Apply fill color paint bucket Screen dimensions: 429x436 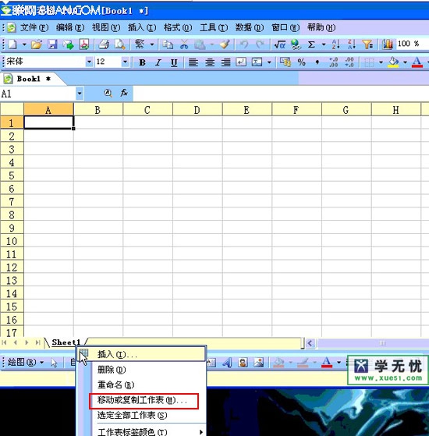pos(393,62)
